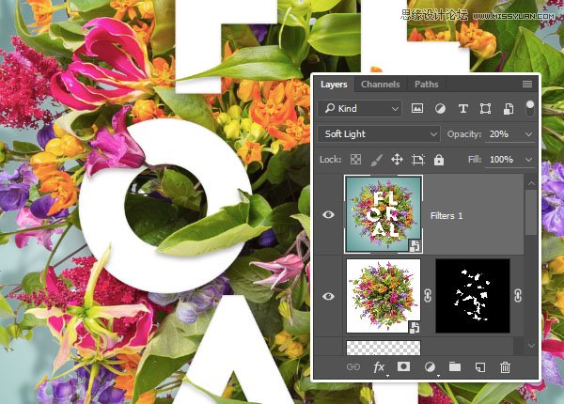Filter for type layers
Screen dimensions: 564x404
pyautogui.click(x=463, y=109)
